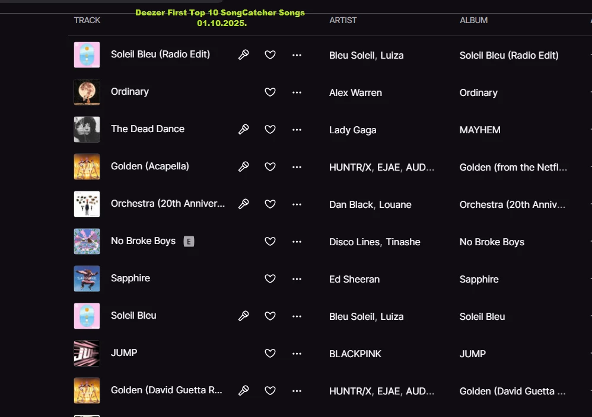592x417 pixels.
Task: Add No Broke Boys to favorites
Action: (270, 241)
